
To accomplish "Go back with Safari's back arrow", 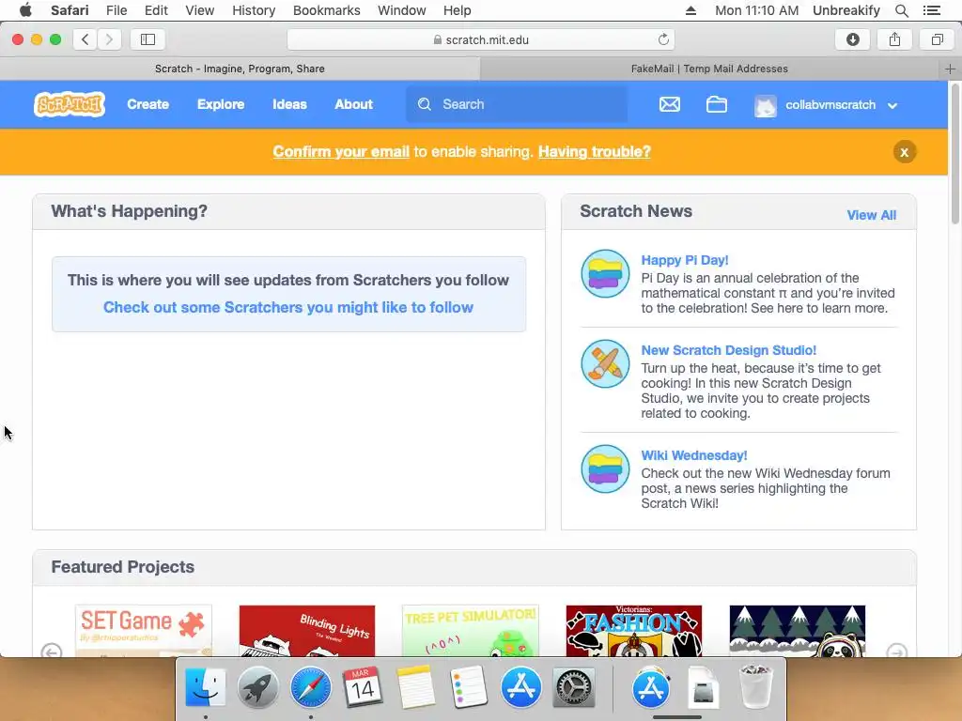I will (85, 39).
